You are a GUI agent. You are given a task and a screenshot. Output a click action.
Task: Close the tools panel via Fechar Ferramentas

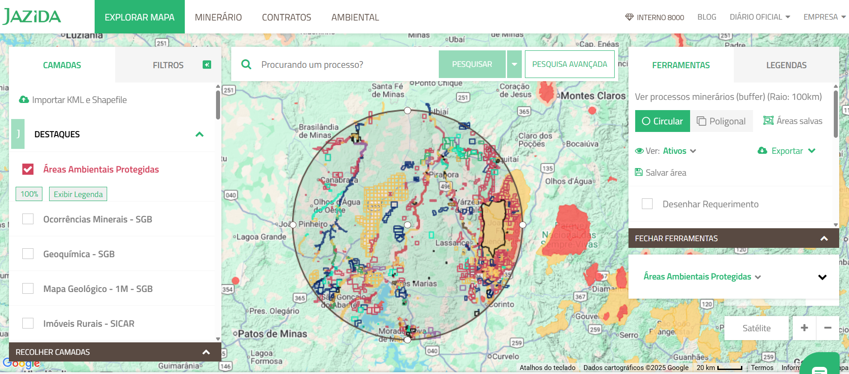(x=733, y=238)
